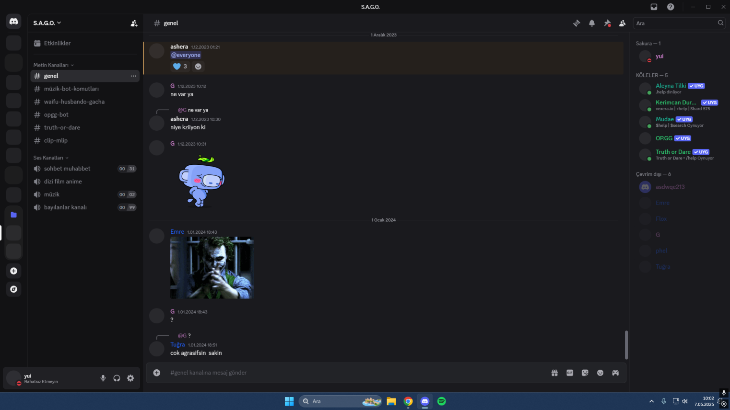This screenshot has width=730, height=410.
Task: Jump to replied message '@G ne var ya'
Action: [193, 110]
